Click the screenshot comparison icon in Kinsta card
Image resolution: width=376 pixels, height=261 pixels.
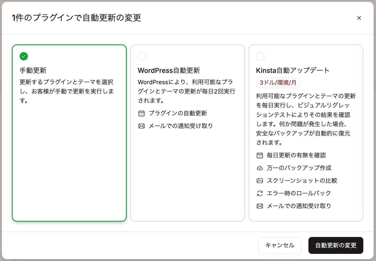coord(260,180)
